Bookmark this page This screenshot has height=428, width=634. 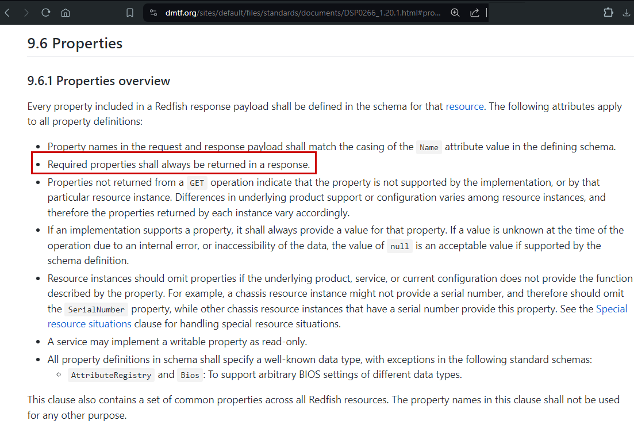point(130,13)
